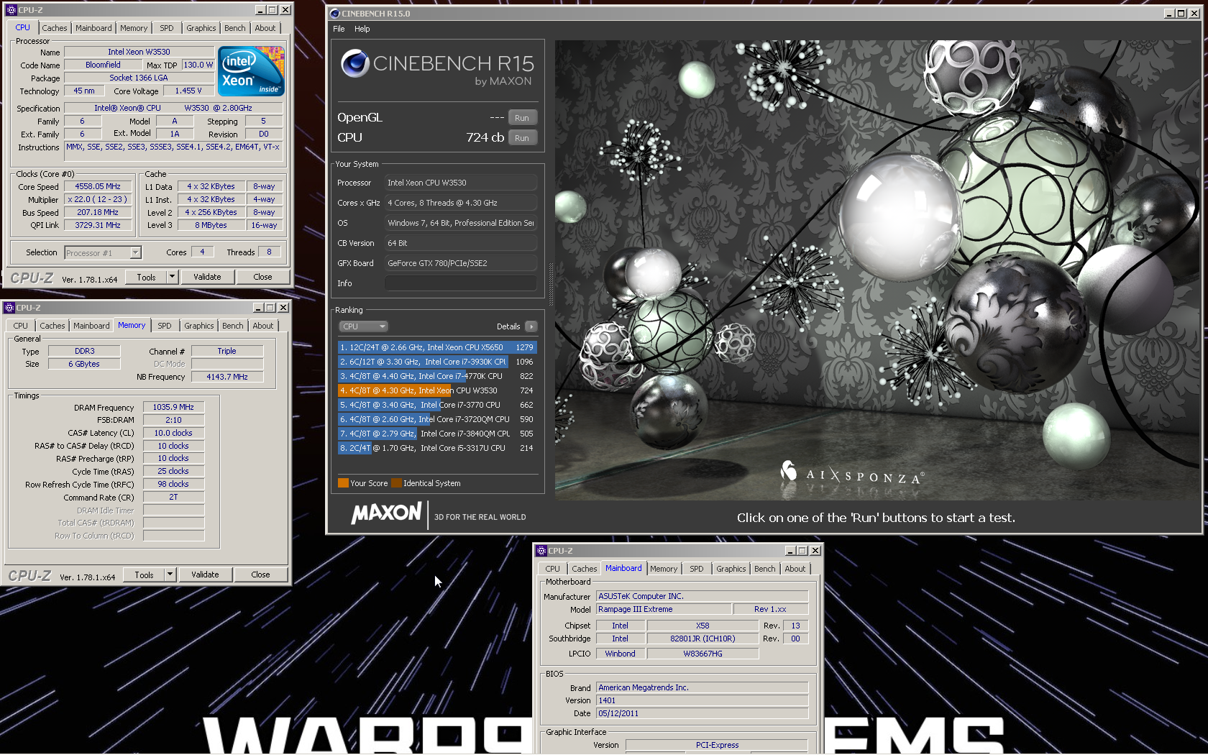Click Tools button in the top CPU-Z window
This screenshot has height=755, width=1208.
pos(147,277)
